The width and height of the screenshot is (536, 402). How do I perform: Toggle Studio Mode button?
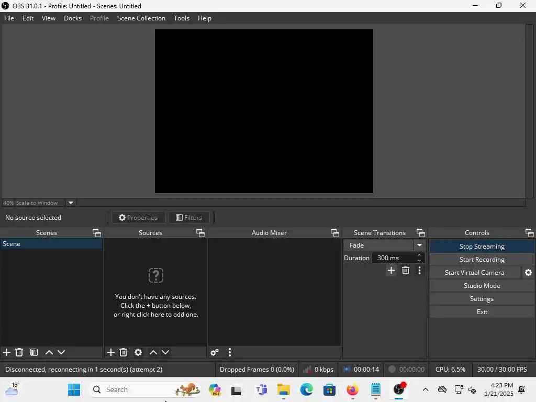(x=482, y=285)
